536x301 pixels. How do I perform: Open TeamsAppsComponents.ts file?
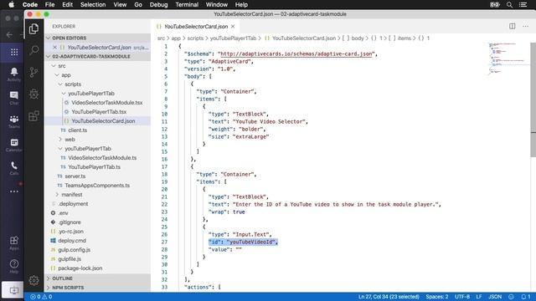(x=97, y=186)
